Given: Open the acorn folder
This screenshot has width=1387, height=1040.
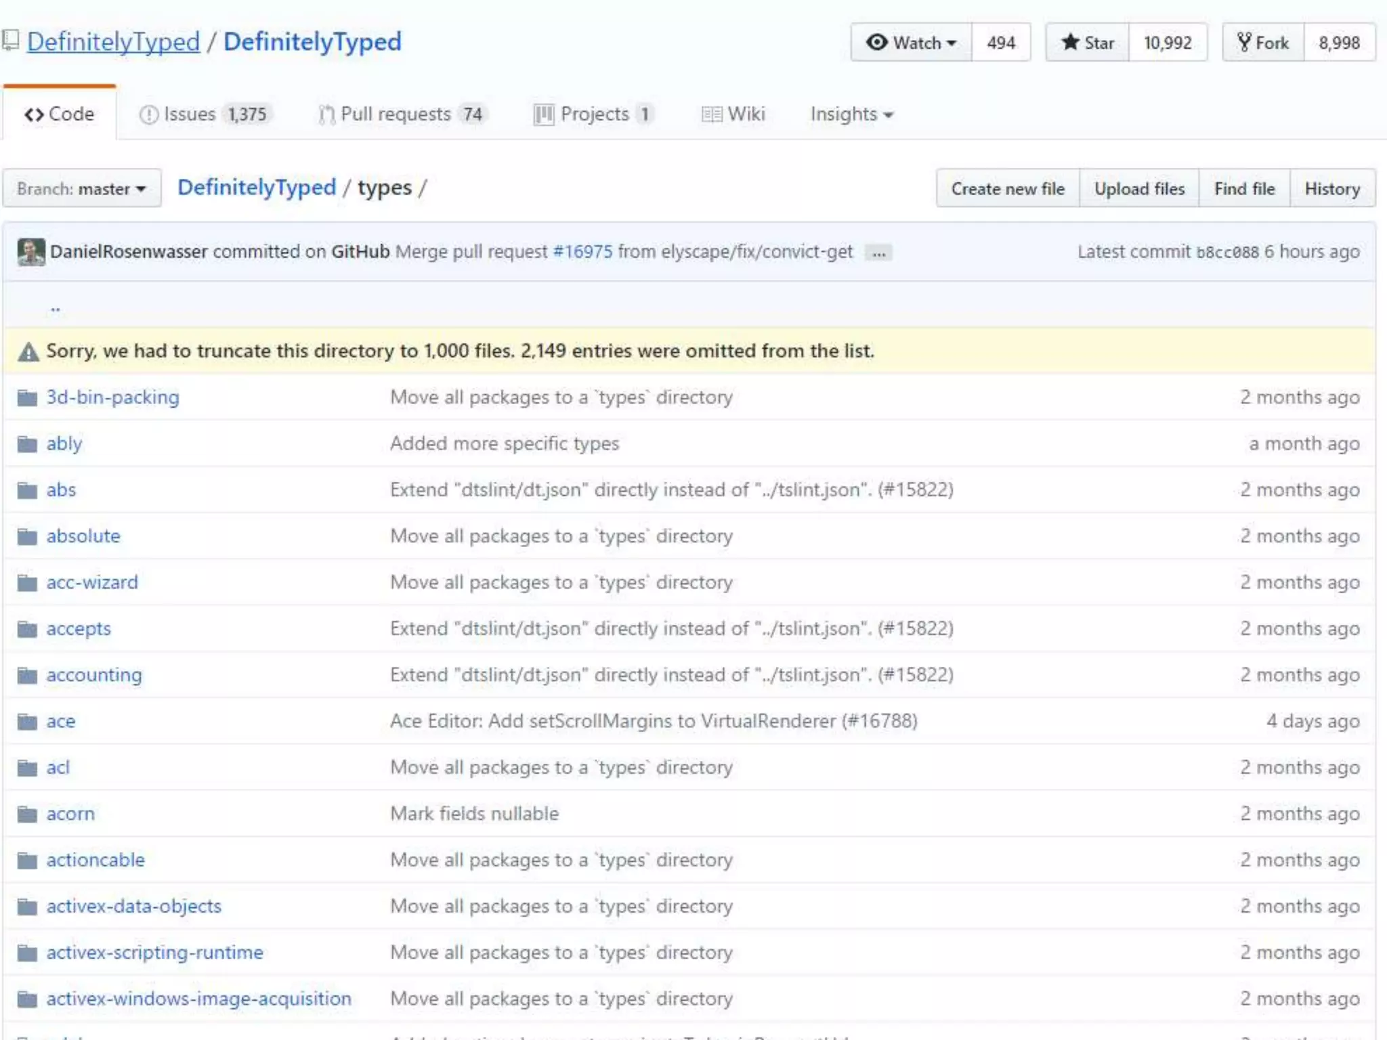Looking at the screenshot, I should pyautogui.click(x=70, y=814).
